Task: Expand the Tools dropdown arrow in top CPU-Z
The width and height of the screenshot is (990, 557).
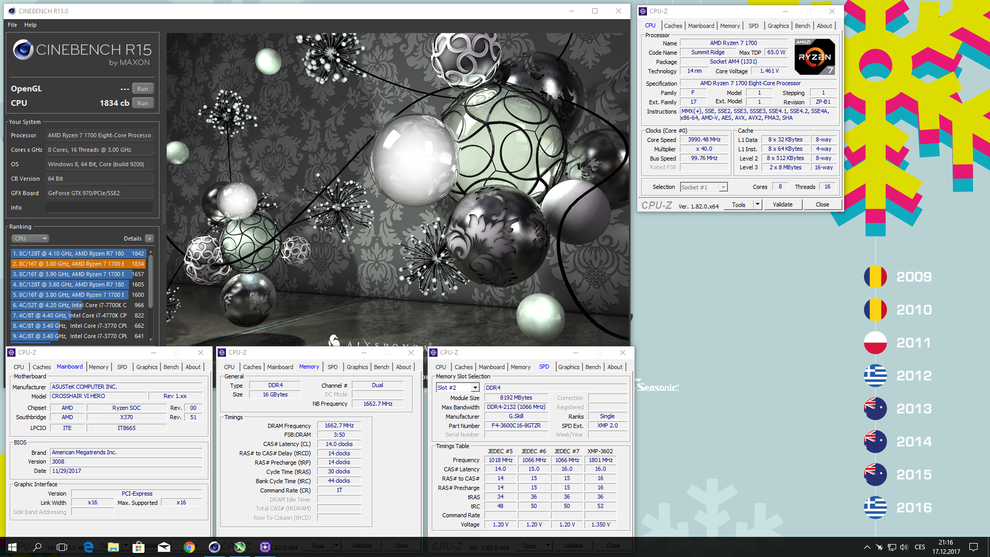Action: [x=757, y=205]
